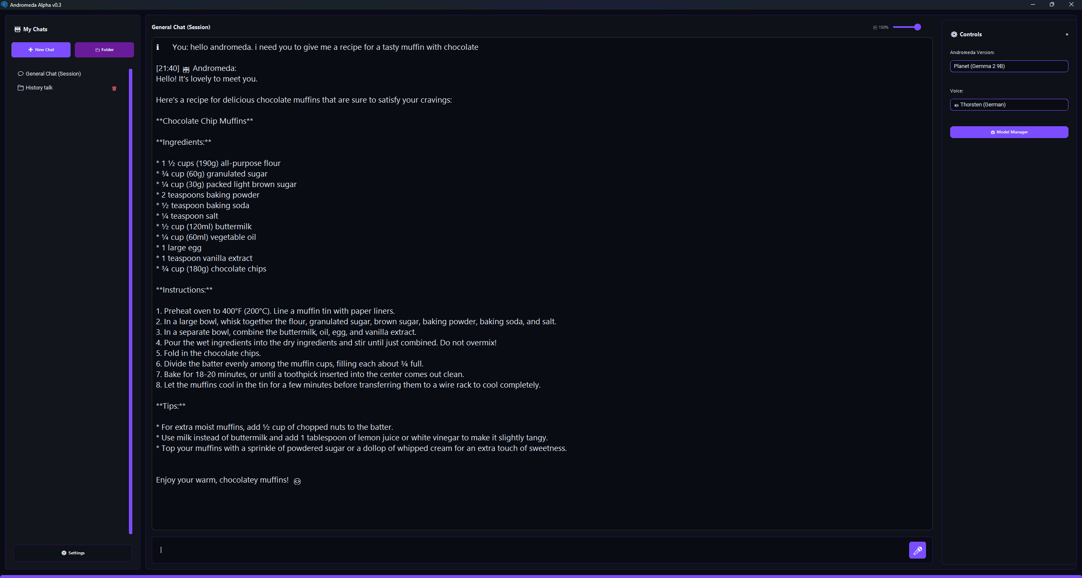Click the My Chats robot icon
This screenshot has height=578, width=1082.
[x=17, y=30]
